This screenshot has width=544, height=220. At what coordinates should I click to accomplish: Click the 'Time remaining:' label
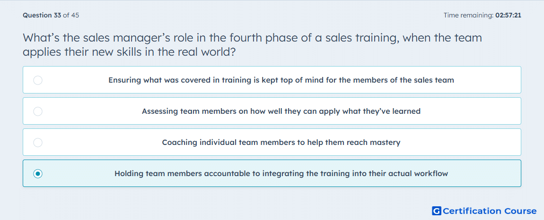coord(468,15)
